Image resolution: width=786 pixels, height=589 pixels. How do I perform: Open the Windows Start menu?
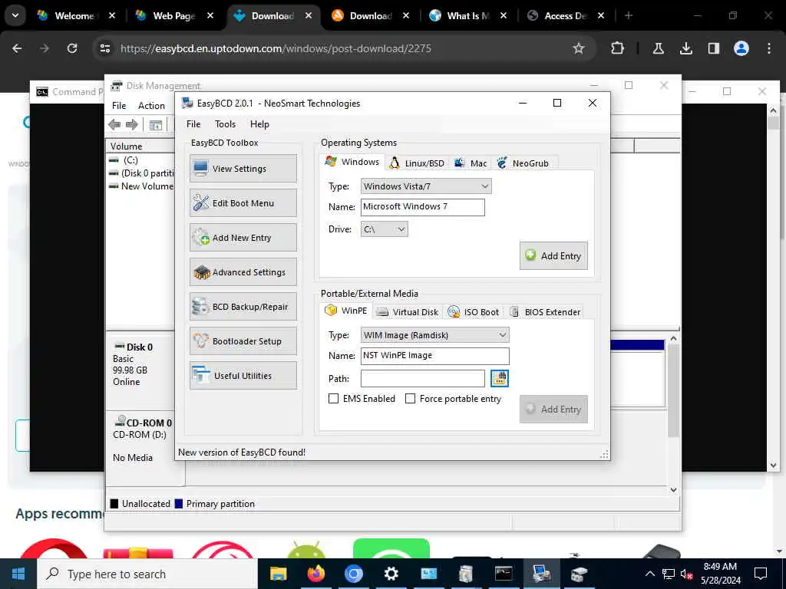[18, 574]
